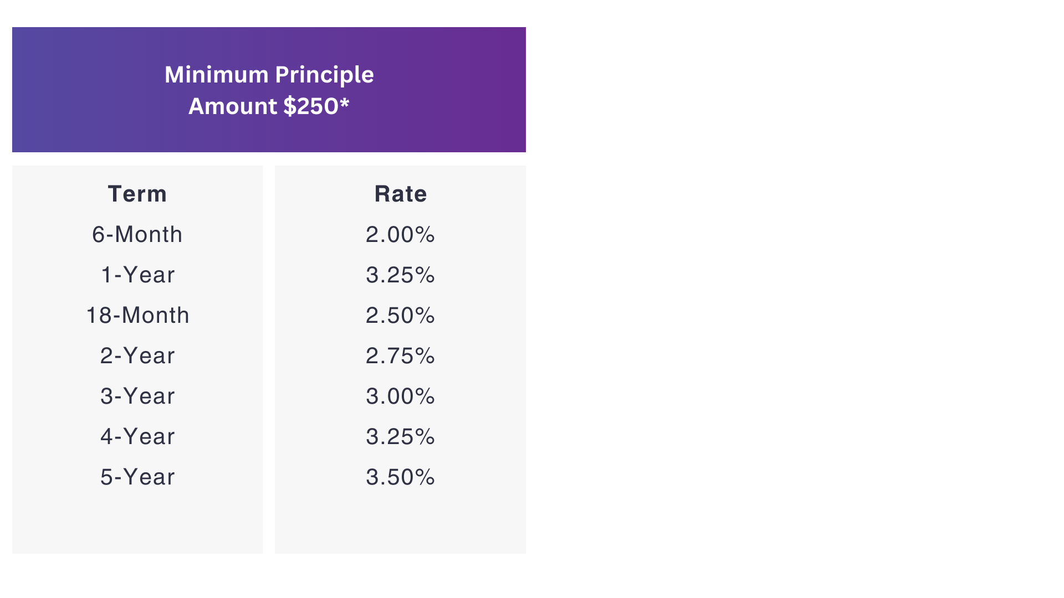1064x598 pixels.
Task: Click the word Amount in banner
Action: click(232, 106)
